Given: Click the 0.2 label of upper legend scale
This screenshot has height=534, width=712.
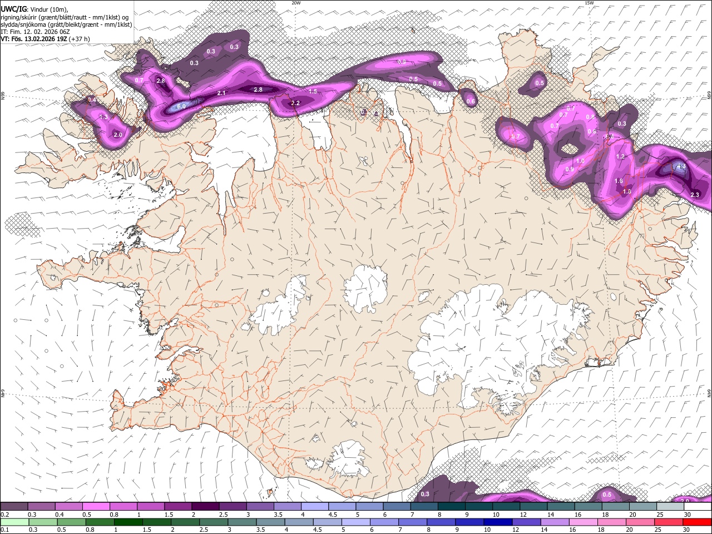Looking at the screenshot, I should [4, 515].
